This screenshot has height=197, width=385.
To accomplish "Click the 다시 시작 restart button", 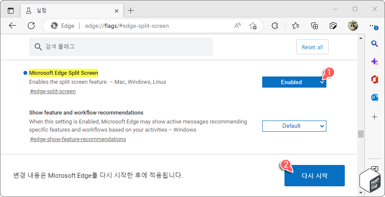I will coord(314,176).
